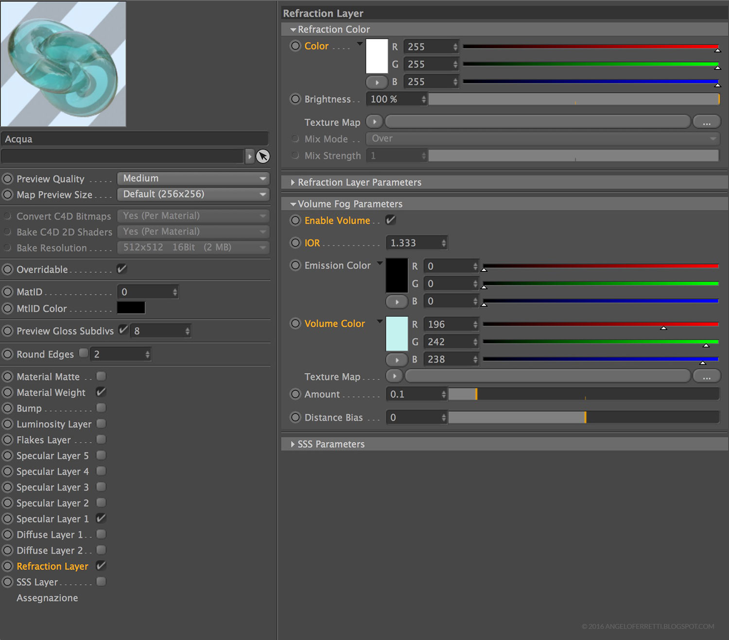The height and width of the screenshot is (640, 729).
Task: Click the small arrow beside the picker icon
Action: [249, 156]
